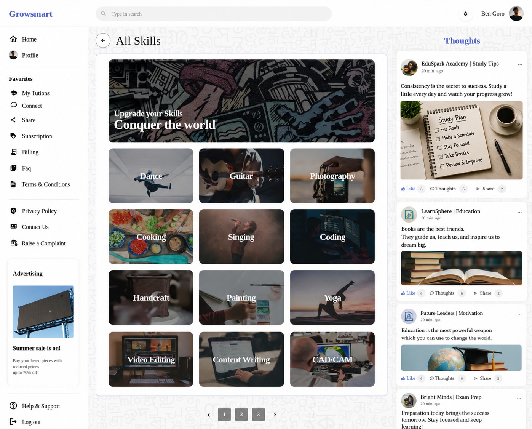Viewport: 532px width, 429px height.
Task: Click the Terms & Conditions document icon
Action: pos(13,184)
